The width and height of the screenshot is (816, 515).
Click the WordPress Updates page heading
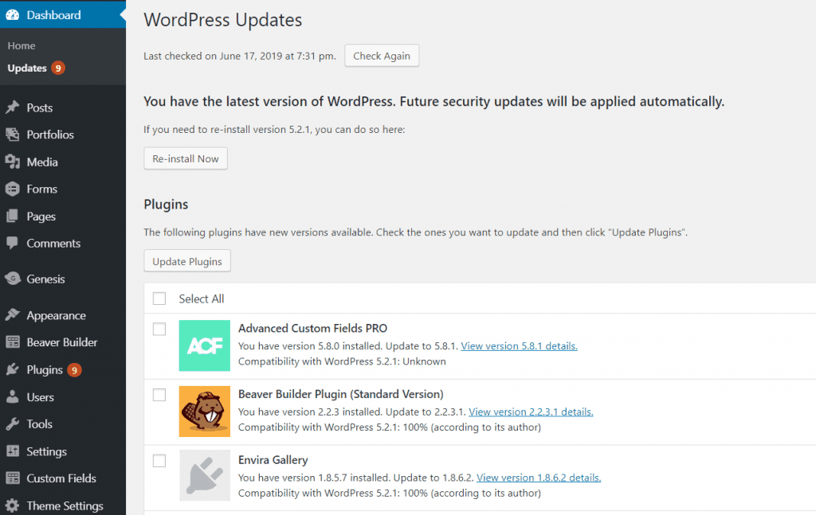(223, 20)
